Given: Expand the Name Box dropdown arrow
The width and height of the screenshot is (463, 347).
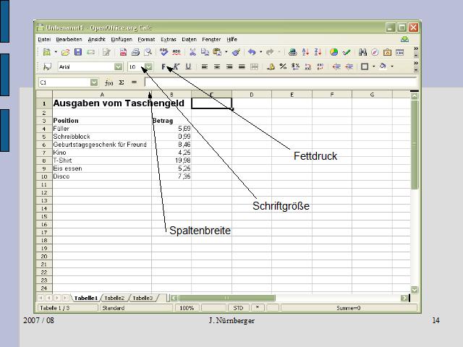Looking at the screenshot, I should click(x=94, y=83).
